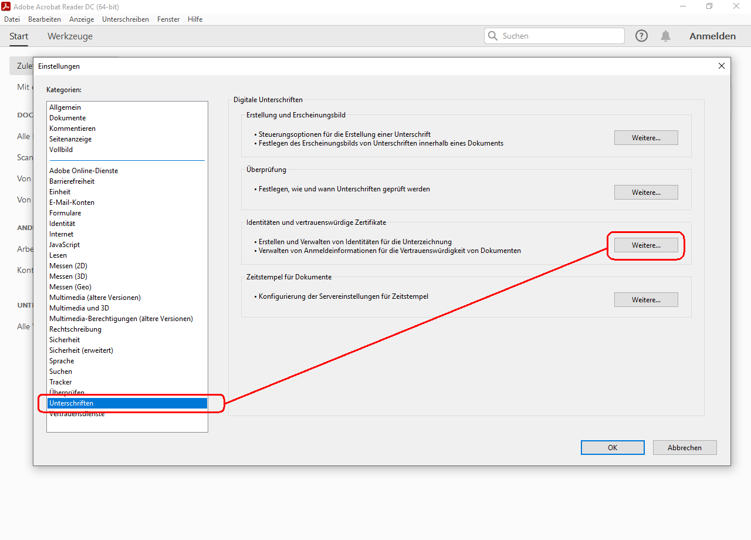The height and width of the screenshot is (540, 751).
Task: Click the Adobe Acrobat title bar icon
Action: [x=6, y=6]
